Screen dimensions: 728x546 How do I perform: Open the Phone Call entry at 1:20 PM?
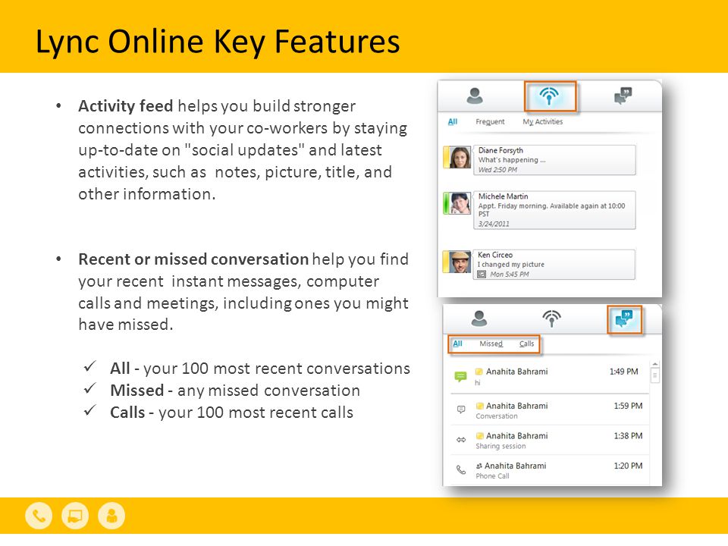(549, 470)
